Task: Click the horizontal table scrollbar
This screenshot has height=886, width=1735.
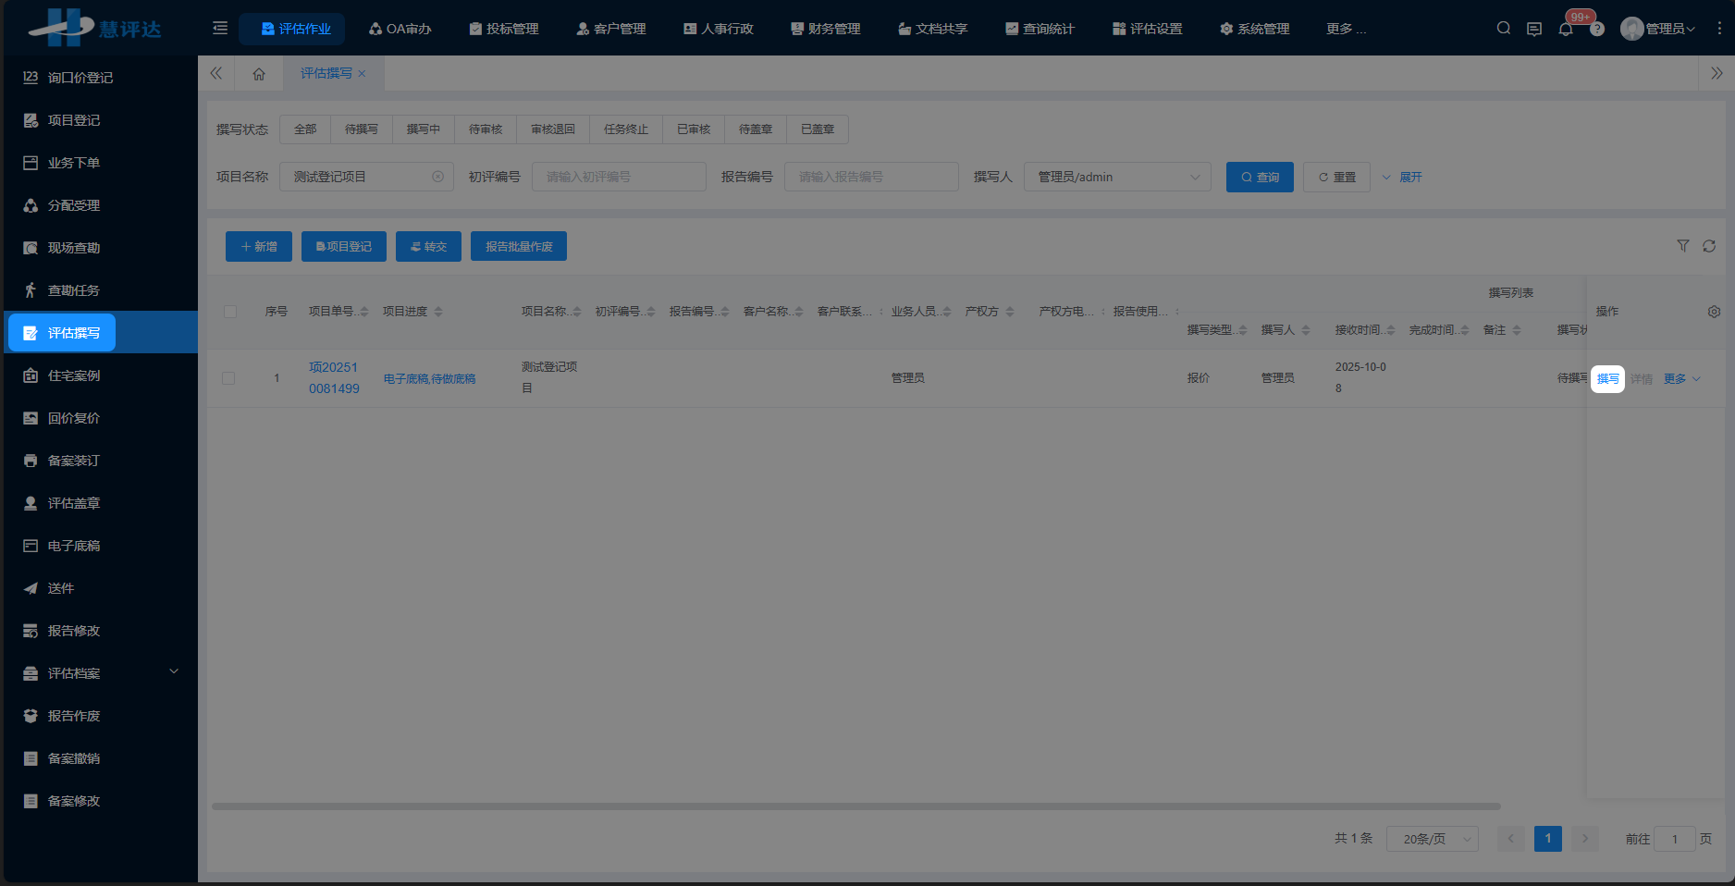Action: (x=855, y=806)
